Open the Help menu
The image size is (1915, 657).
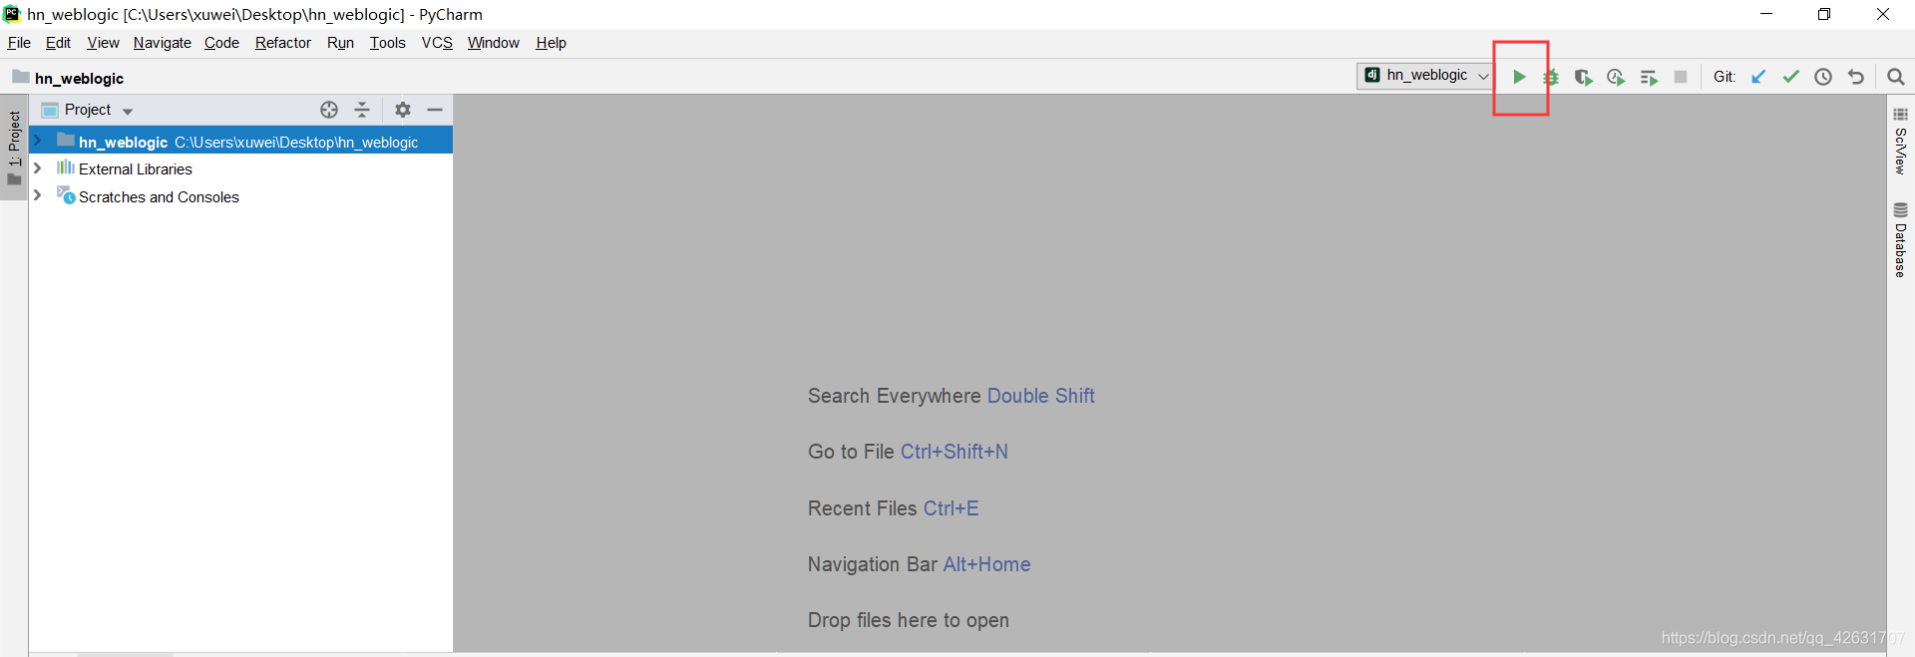pos(551,43)
